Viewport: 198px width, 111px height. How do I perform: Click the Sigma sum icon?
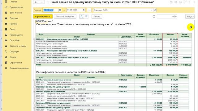pos(154,16)
